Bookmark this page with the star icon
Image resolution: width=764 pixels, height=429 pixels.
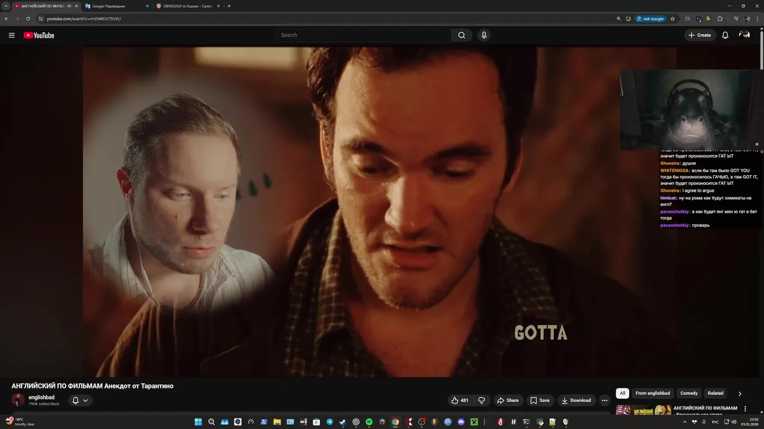point(673,18)
